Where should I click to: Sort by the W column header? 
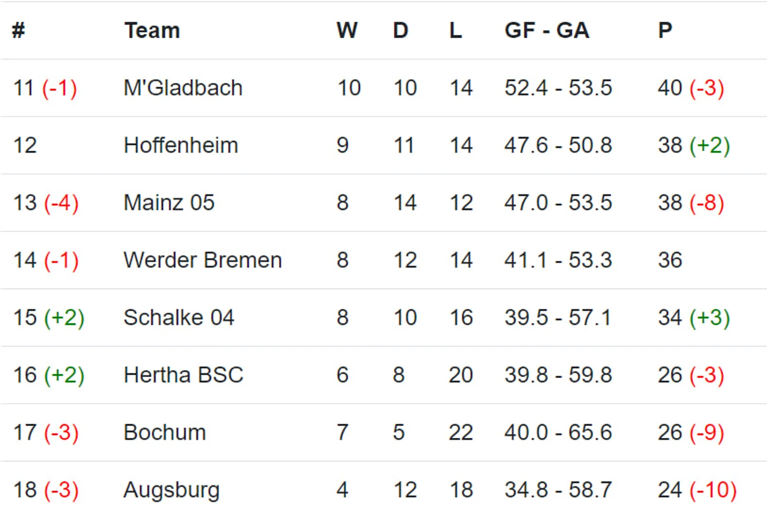click(x=347, y=30)
